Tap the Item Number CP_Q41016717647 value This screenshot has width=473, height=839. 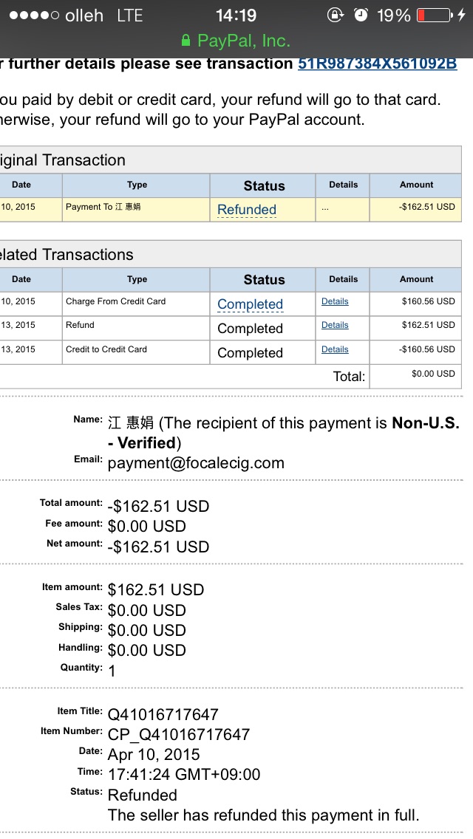click(x=179, y=734)
